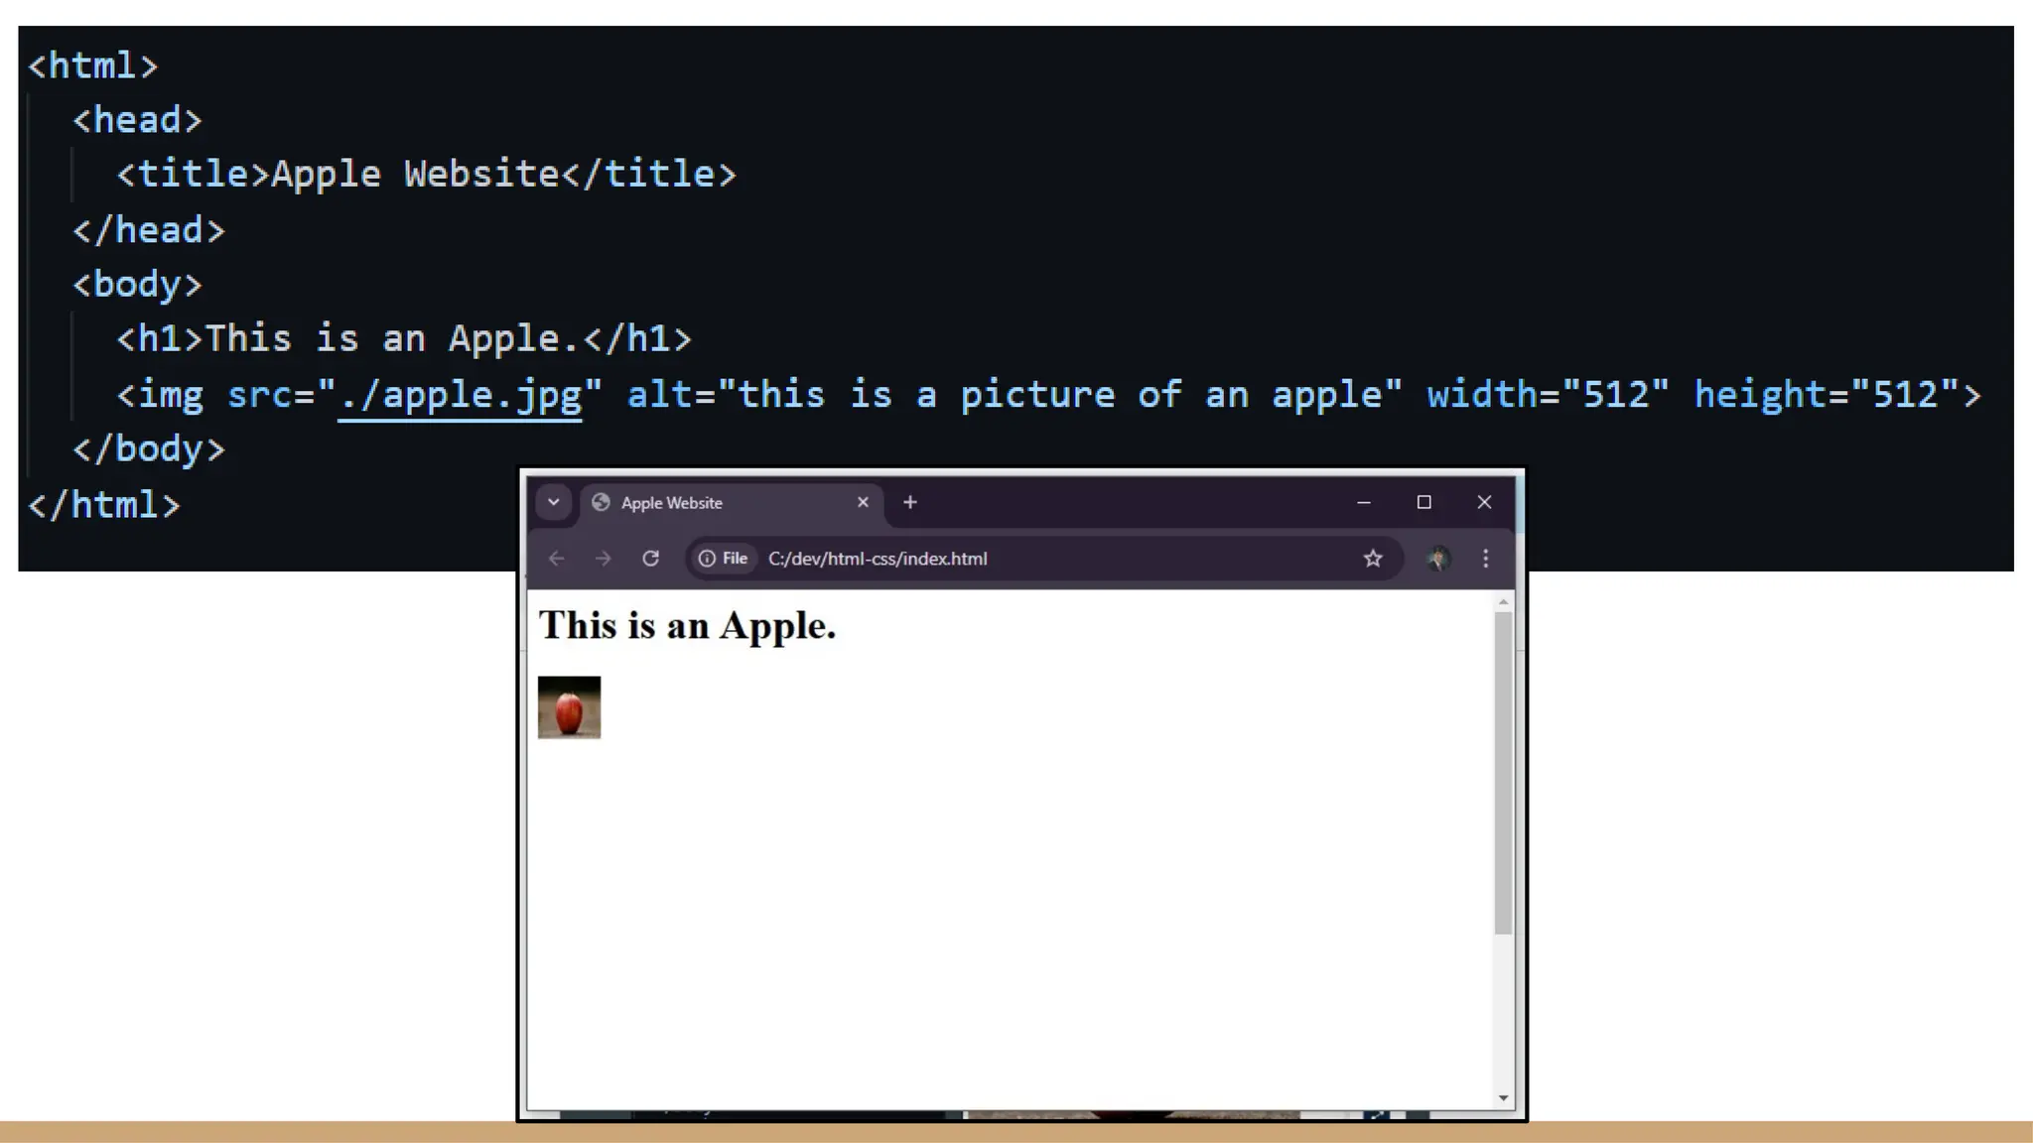Screen dimensions: 2033x1143
Task: Click the This is an Apple heading
Action: [687, 626]
